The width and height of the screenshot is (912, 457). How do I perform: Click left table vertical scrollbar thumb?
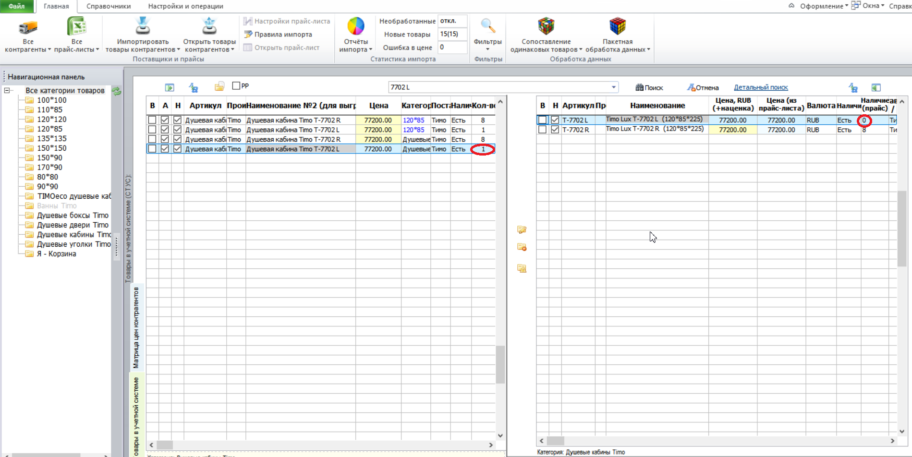pyautogui.click(x=500, y=364)
